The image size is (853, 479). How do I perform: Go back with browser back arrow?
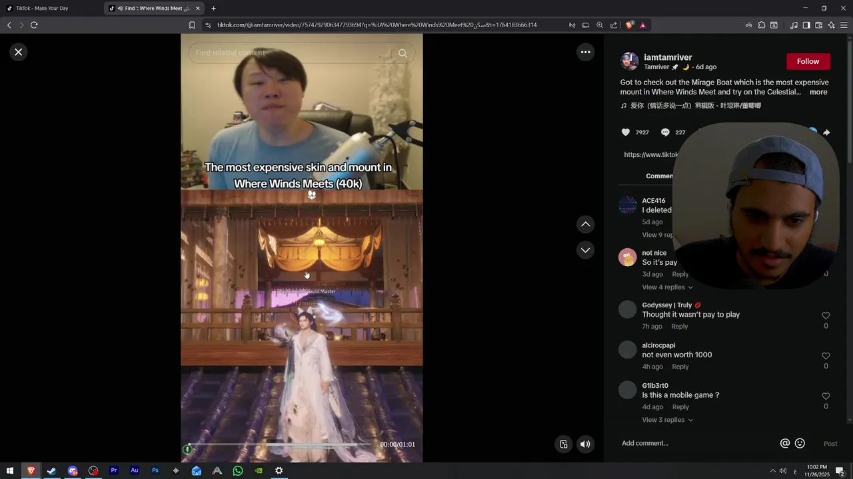[9, 25]
